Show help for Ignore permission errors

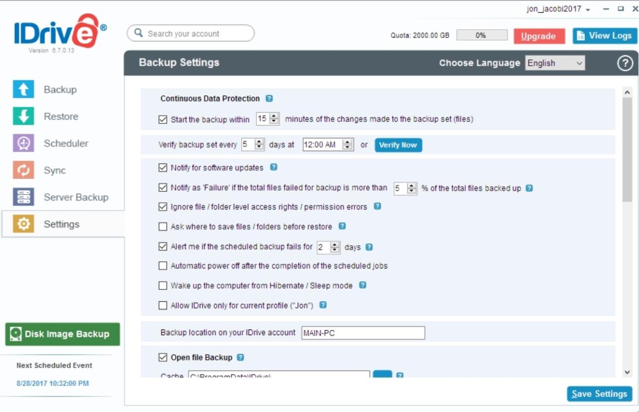click(x=378, y=206)
